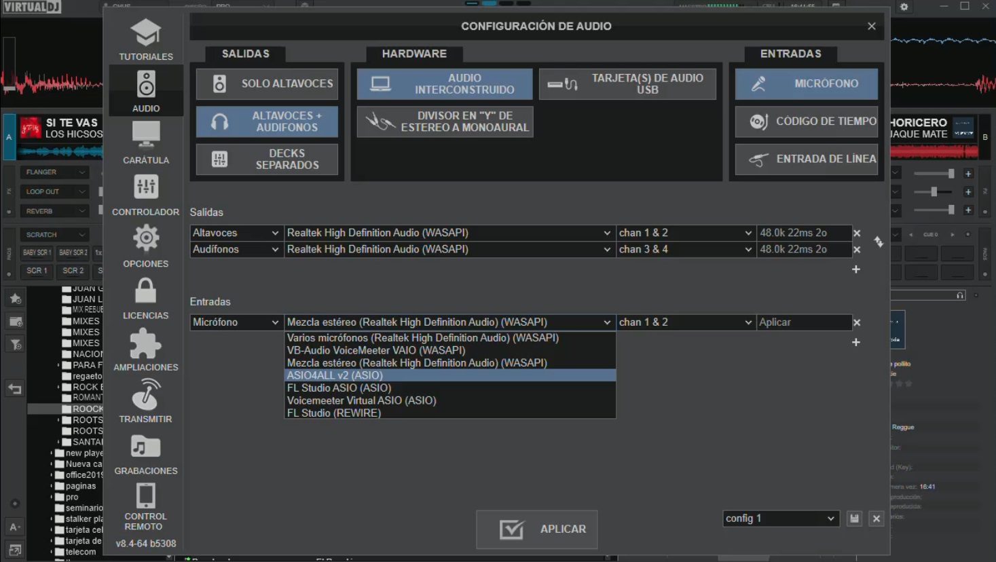Adjust the middle right-deck effect slider
The height and width of the screenshot is (562, 996).
click(x=934, y=192)
